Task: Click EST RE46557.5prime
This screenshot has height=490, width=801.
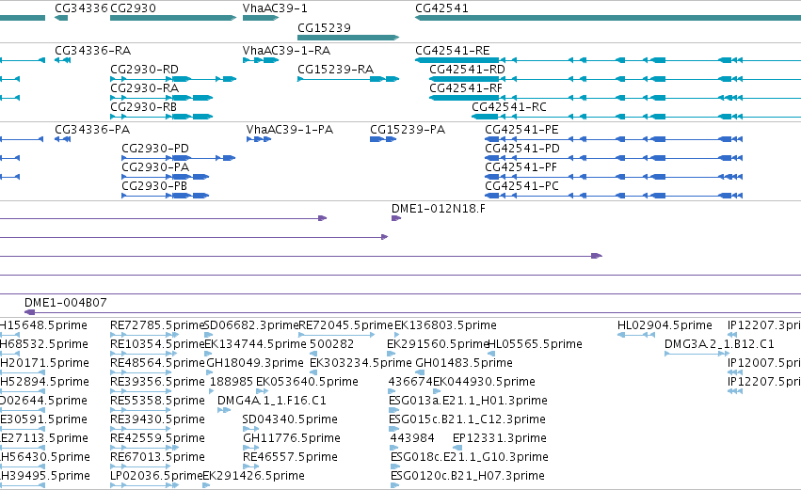Action: click(290, 458)
